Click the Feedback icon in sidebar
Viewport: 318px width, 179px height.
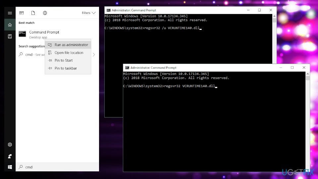(x=10, y=156)
